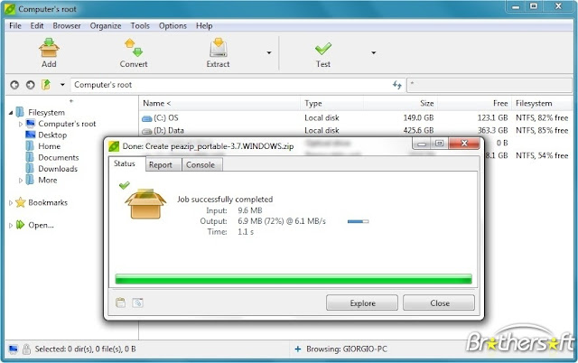This screenshot has width=578, height=363.
Task: Expand the More tree node
Action: (x=21, y=181)
